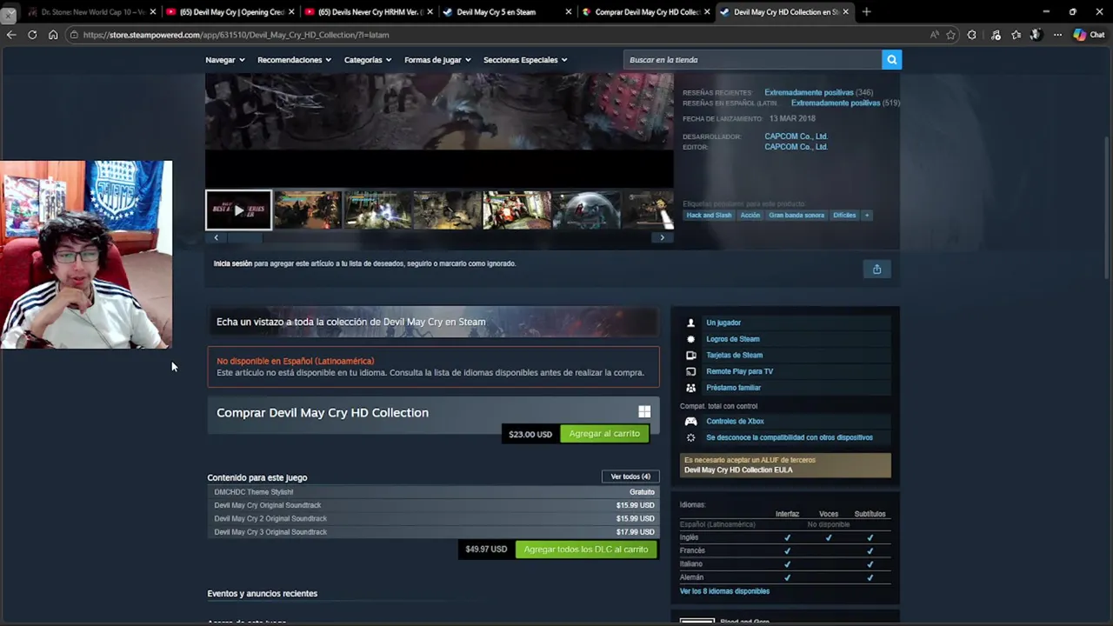Open the Hack and Slash tag
The height and width of the screenshot is (626, 1113).
[709, 216]
